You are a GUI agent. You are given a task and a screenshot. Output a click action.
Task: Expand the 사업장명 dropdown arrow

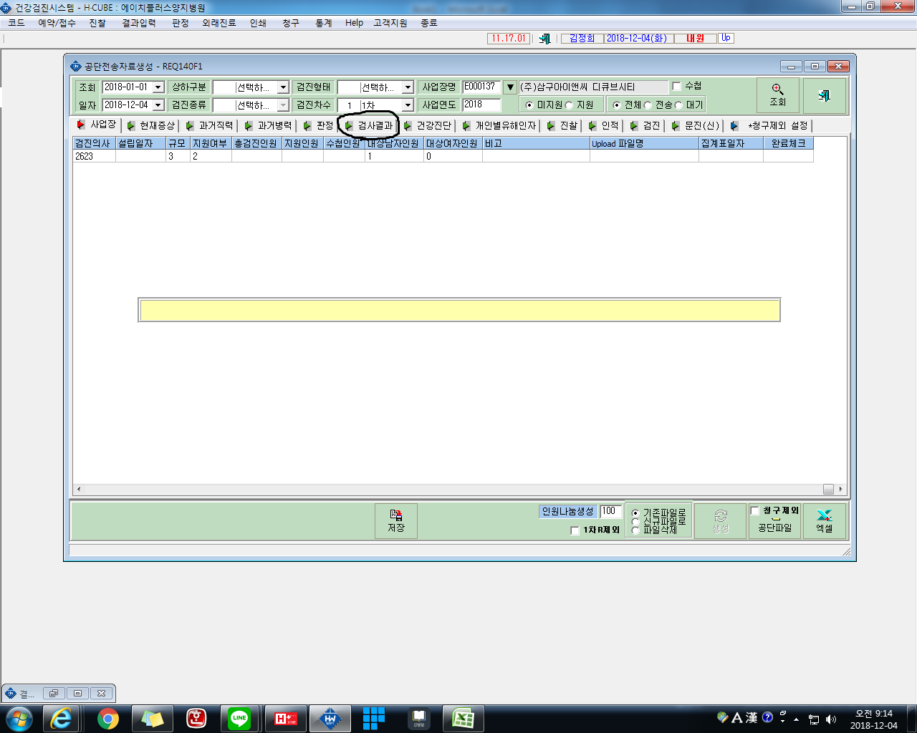coord(510,87)
